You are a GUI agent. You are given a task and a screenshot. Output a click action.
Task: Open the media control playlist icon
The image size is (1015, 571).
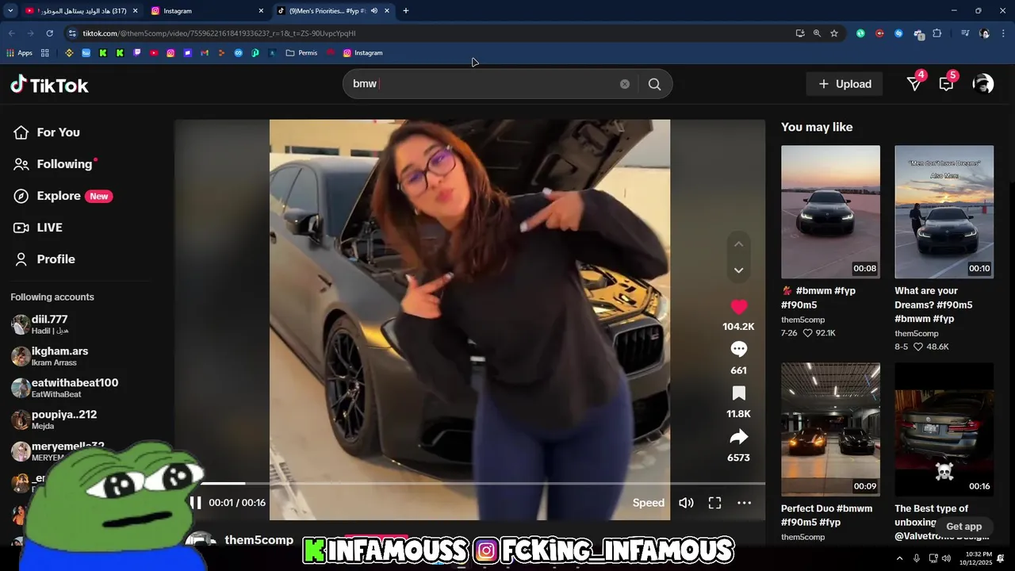pos(965,33)
